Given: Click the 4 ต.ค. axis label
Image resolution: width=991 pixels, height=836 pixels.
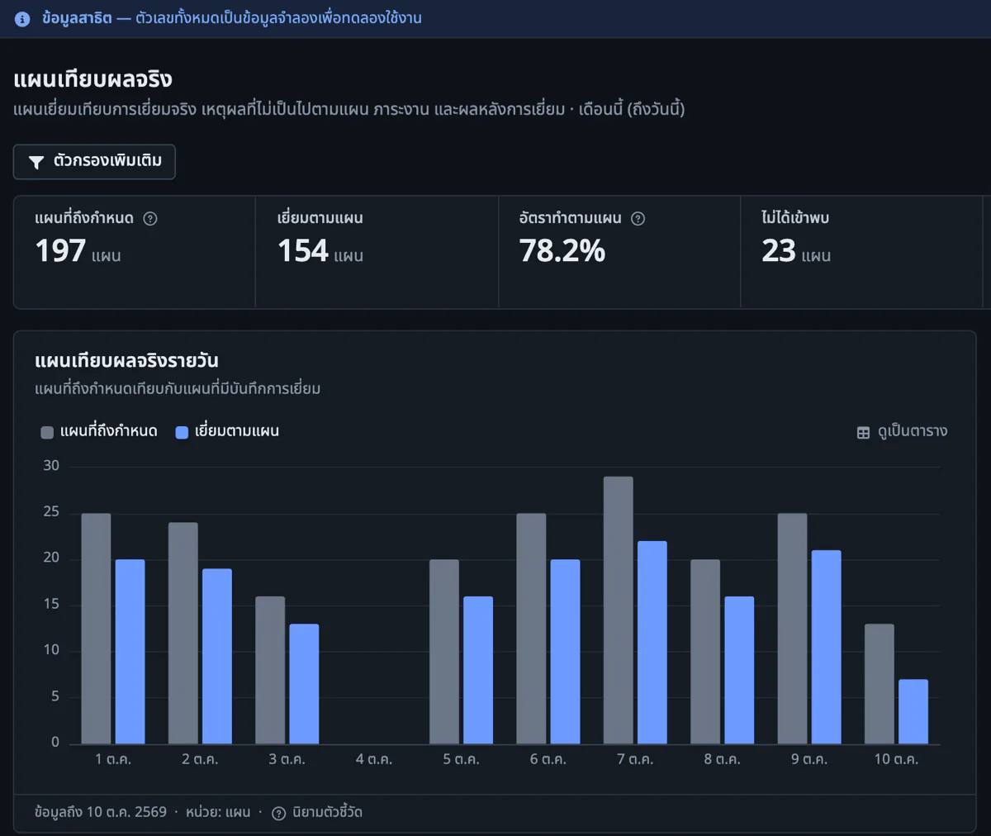Looking at the screenshot, I should 374,759.
